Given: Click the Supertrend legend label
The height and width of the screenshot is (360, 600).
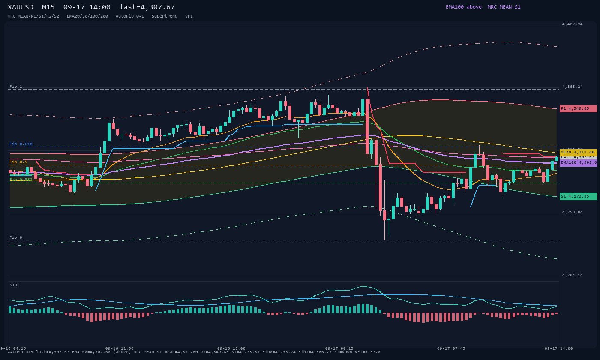Looking at the screenshot, I should coord(165,16).
